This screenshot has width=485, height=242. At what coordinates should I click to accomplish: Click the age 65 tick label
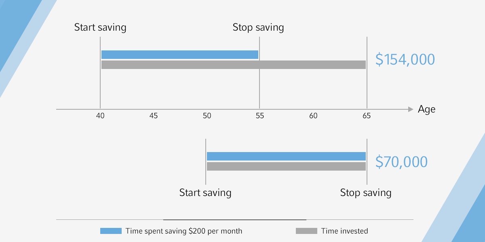pos(367,116)
